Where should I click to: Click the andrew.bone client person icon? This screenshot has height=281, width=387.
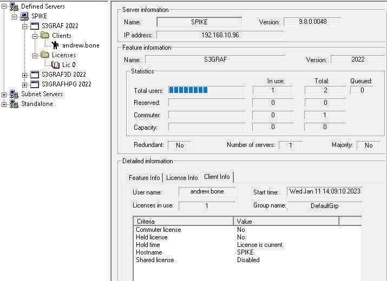coord(55,45)
